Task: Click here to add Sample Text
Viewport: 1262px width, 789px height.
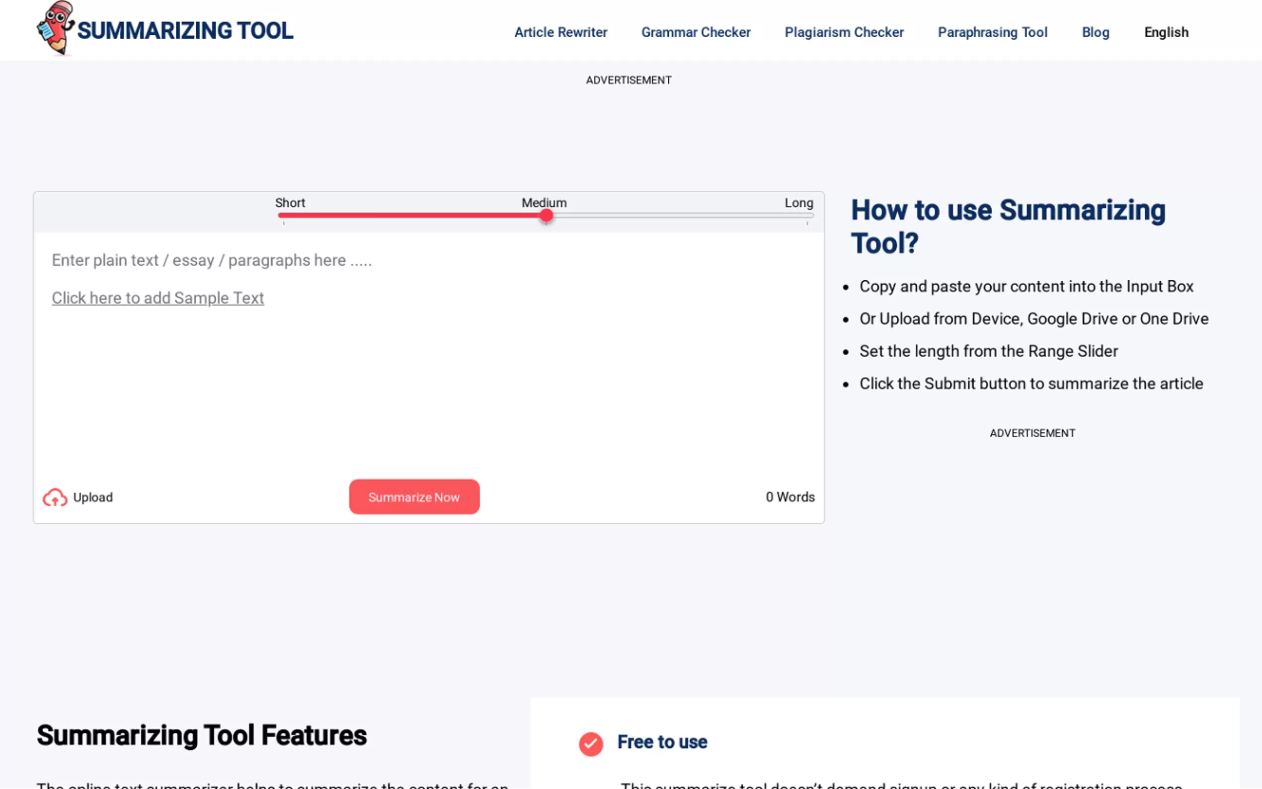Action: [x=158, y=298]
